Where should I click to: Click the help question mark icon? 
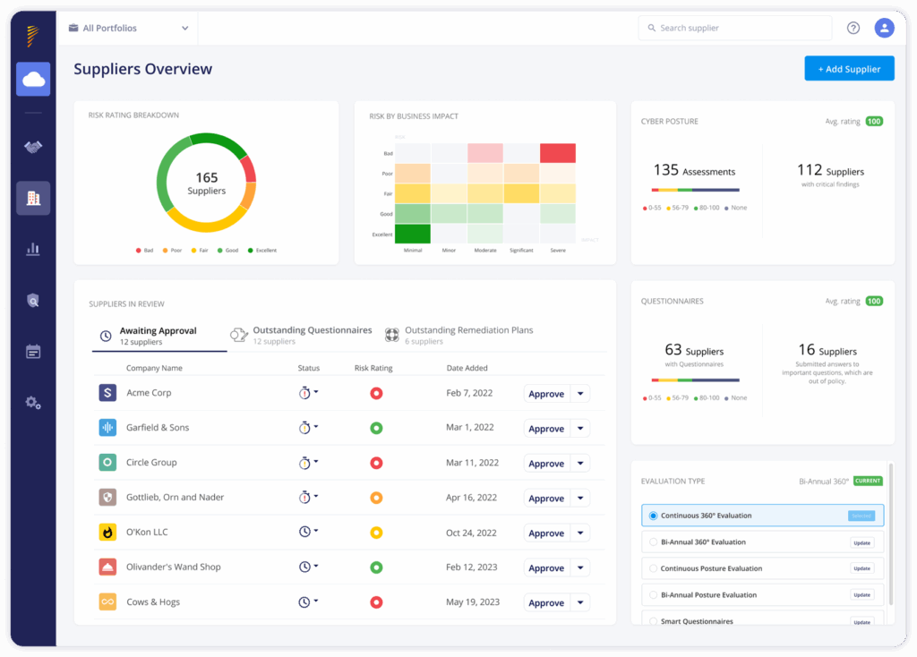pyautogui.click(x=853, y=29)
